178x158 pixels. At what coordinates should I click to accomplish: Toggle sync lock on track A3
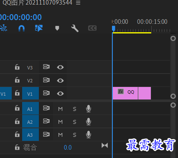pyautogui.click(x=46, y=135)
